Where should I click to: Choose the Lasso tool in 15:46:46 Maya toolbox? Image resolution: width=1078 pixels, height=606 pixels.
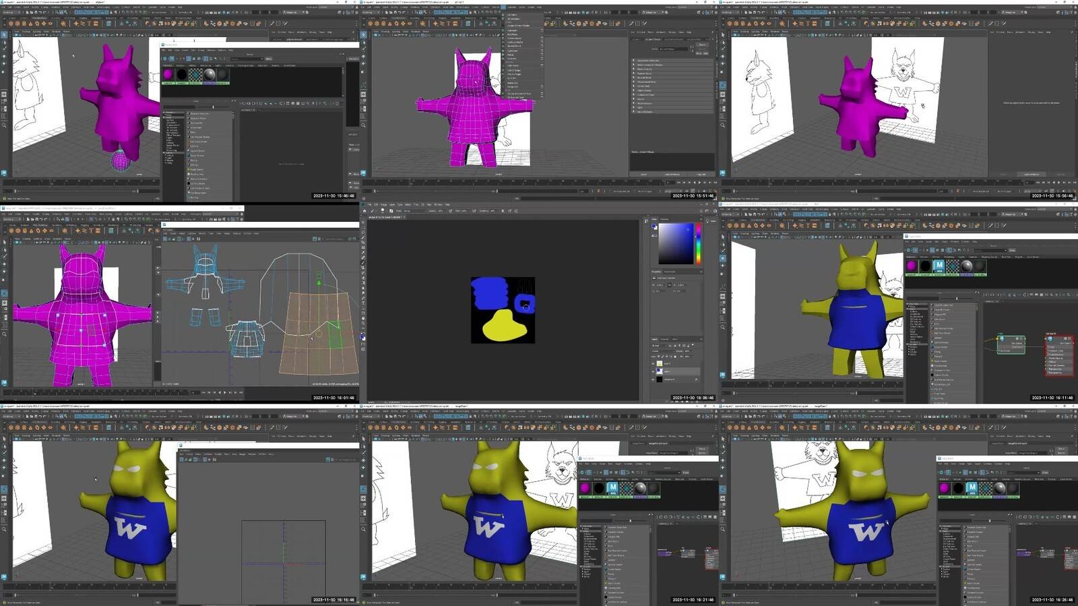click(4, 42)
